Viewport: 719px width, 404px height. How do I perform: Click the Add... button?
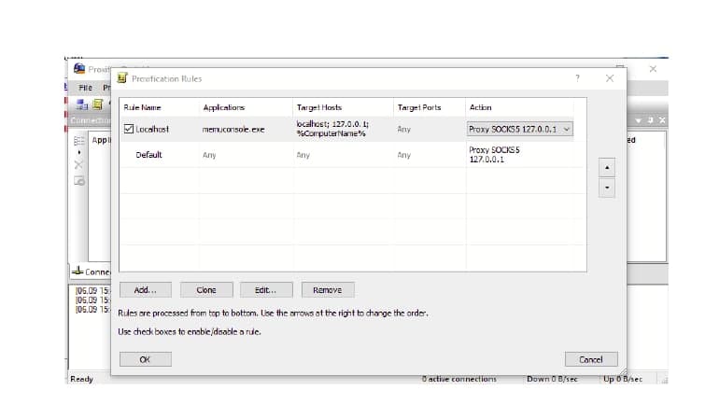[146, 290]
